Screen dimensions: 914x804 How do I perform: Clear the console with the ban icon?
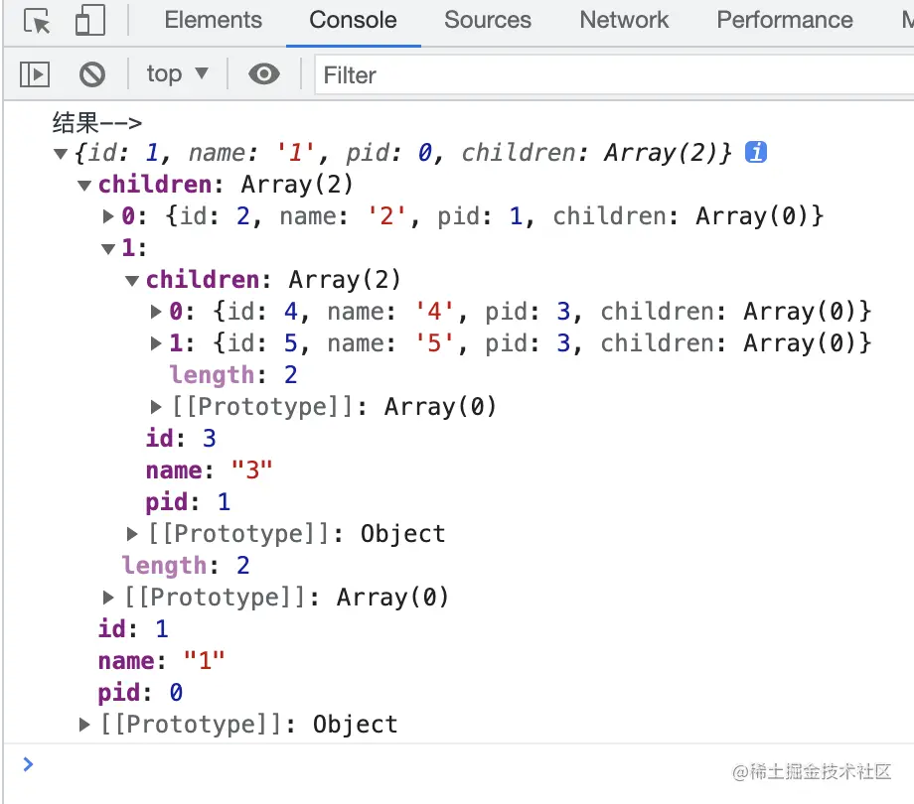point(92,74)
